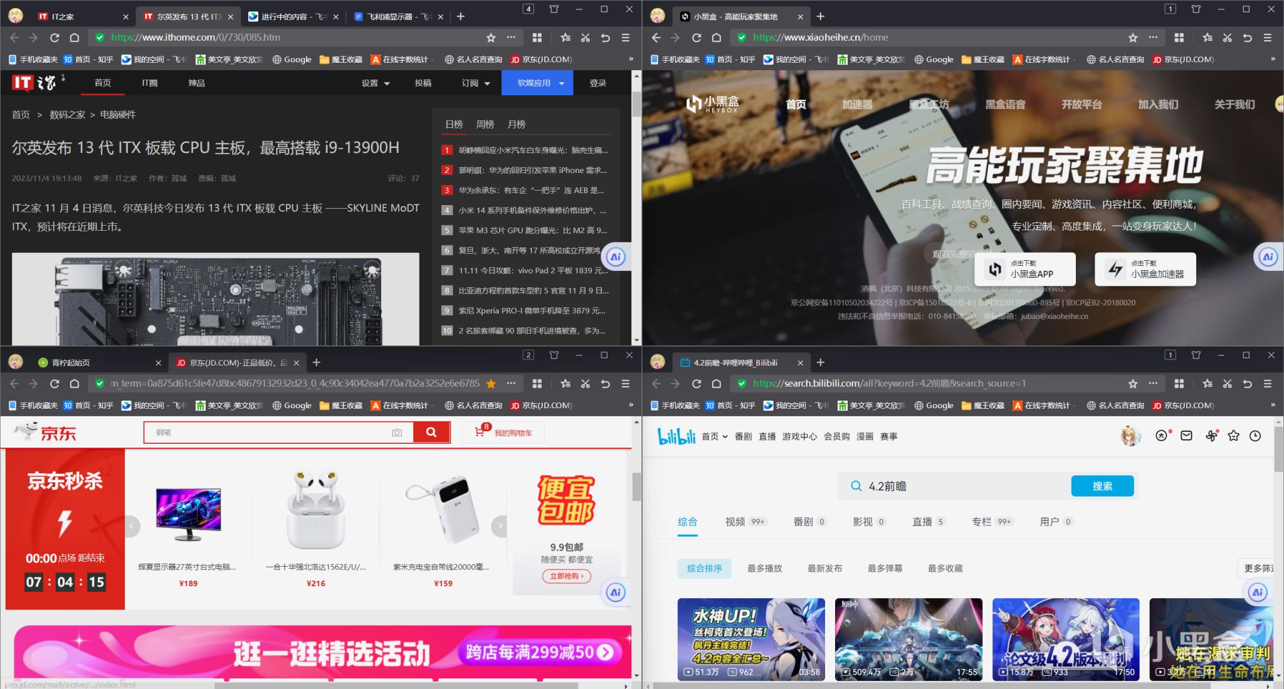
Task: Click JD search box with 钢笔 placeholder
Action: coord(270,433)
